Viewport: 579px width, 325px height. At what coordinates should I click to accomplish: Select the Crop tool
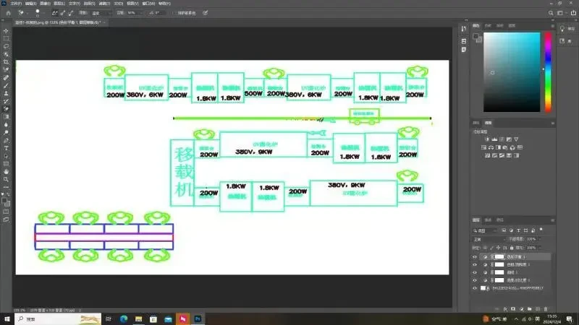click(x=6, y=62)
